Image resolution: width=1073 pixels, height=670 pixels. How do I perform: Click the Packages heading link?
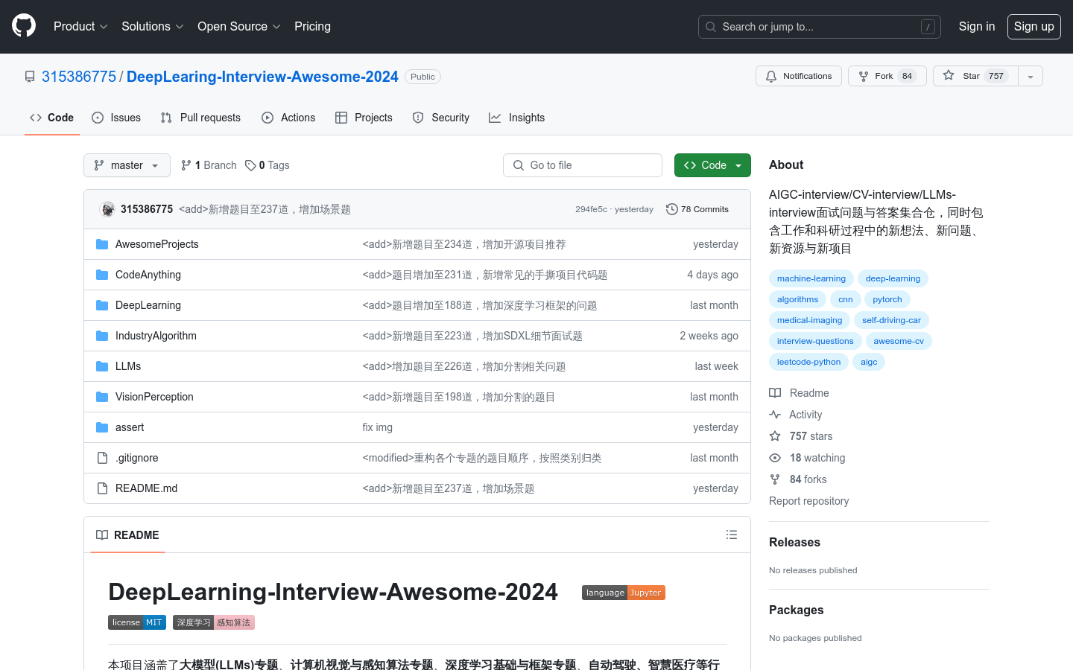(x=796, y=610)
